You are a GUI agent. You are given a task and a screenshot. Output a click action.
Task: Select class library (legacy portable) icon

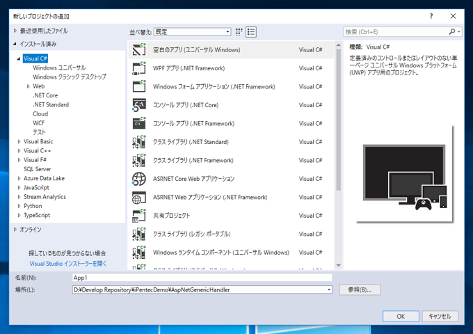[x=139, y=234]
